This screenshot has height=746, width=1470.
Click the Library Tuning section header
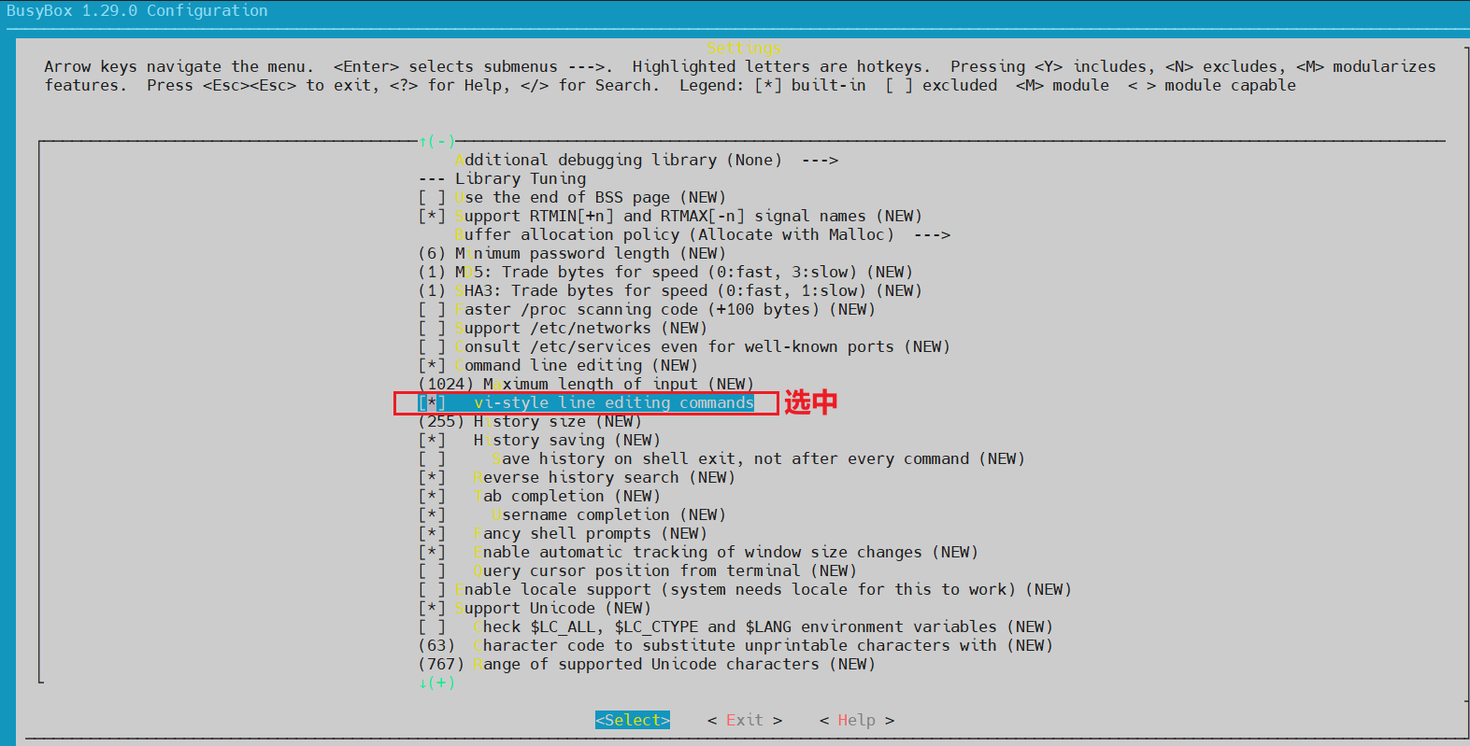pyautogui.click(x=502, y=178)
